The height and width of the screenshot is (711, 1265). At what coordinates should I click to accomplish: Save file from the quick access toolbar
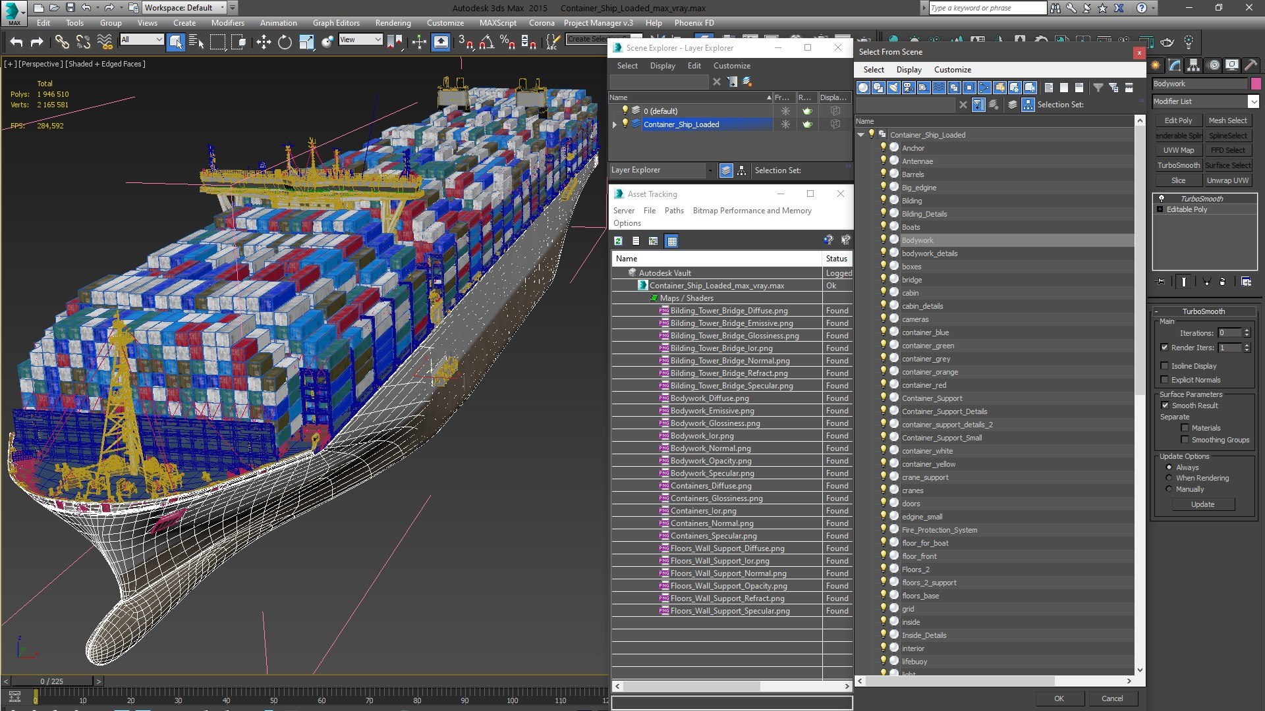click(x=70, y=8)
